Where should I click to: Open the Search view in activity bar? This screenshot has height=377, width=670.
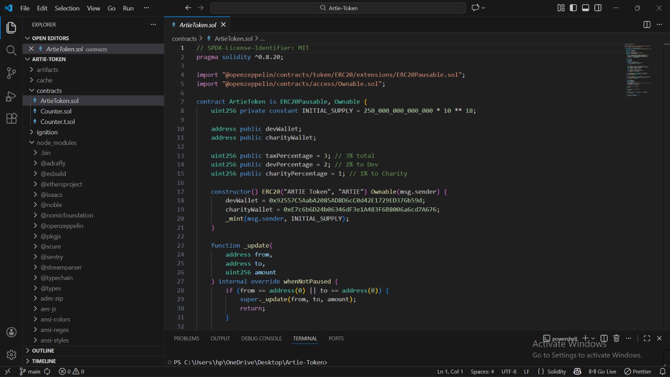tap(11, 51)
